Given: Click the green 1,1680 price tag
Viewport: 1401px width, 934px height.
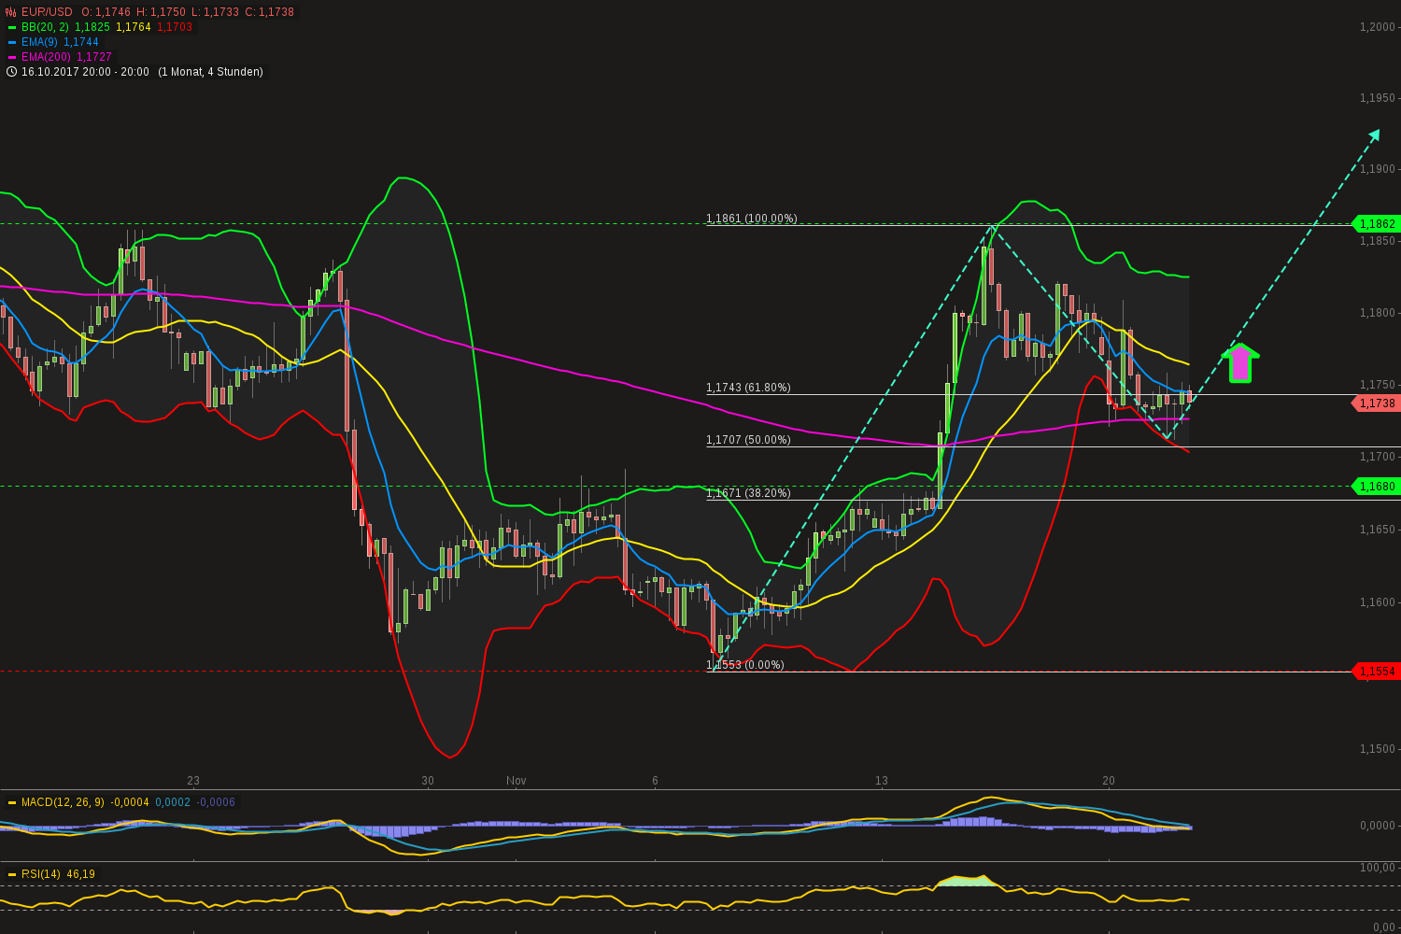Looking at the screenshot, I should pyautogui.click(x=1375, y=487).
